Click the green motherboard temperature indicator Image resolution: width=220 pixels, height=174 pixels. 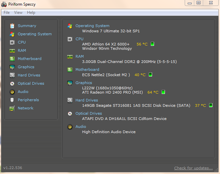pos(150,74)
